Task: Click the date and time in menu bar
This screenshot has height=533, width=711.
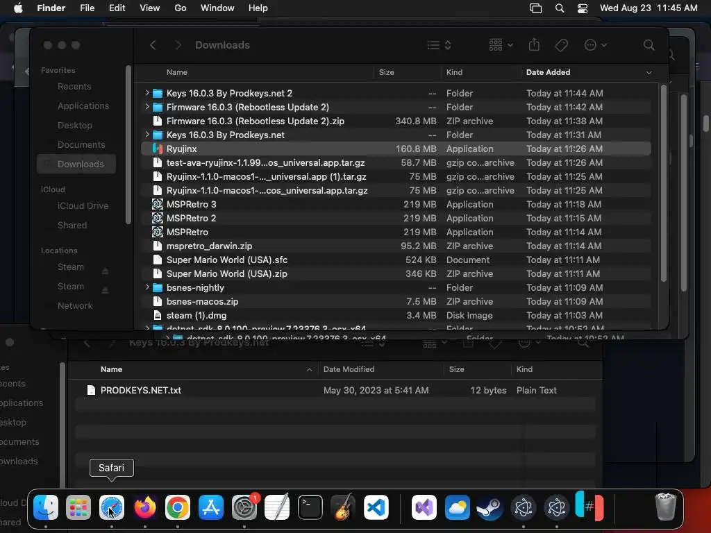Action: pyautogui.click(x=649, y=8)
